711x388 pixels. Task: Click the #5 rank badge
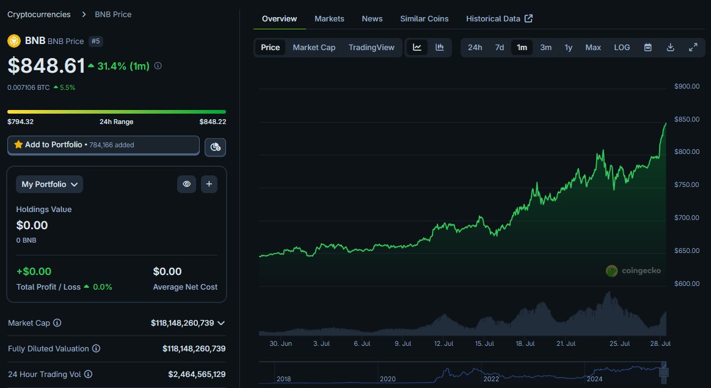(x=96, y=41)
